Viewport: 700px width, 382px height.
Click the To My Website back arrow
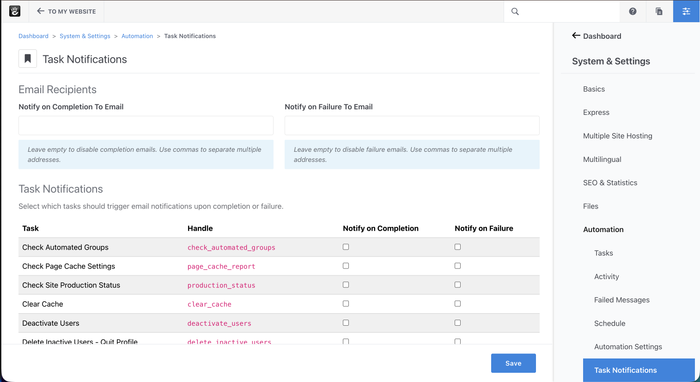tap(41, 11)
